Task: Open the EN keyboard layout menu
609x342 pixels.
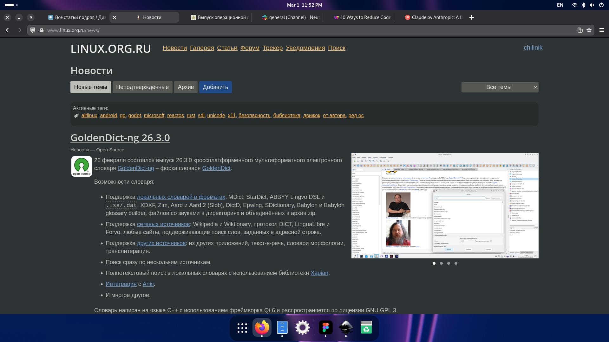Action: click(x=560, y=5)
